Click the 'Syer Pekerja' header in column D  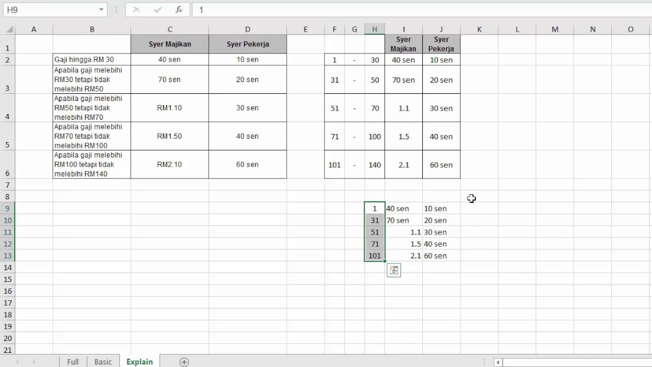tap(248, 44)
